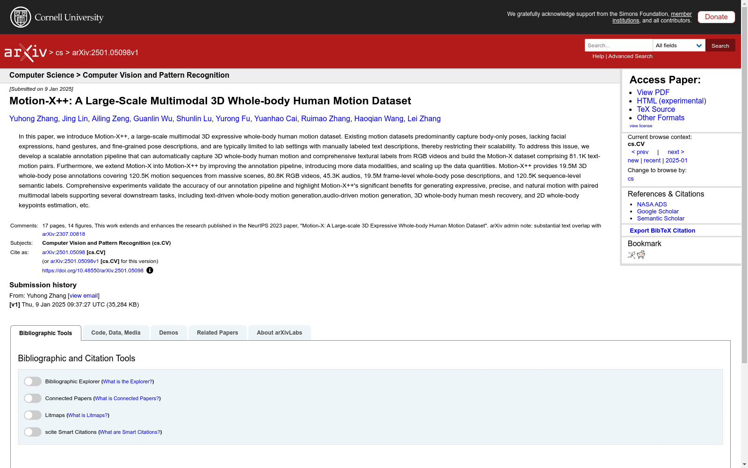Open the Demos tab
The image size is (748, 468).
(169, 333)
